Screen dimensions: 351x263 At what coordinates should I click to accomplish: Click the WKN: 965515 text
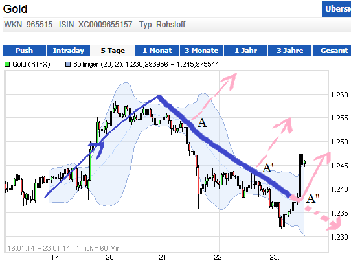pyautogui.click(x=28, y=25)
